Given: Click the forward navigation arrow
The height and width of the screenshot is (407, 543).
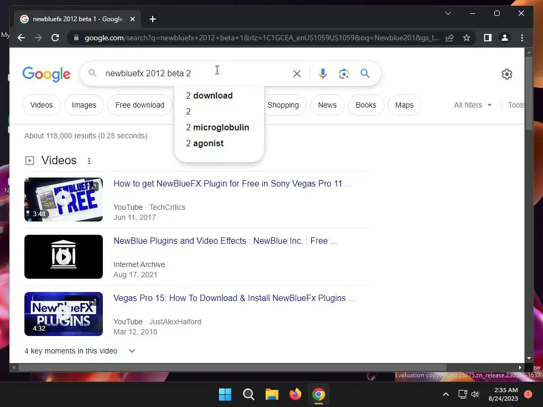Looking at the screenshot, I should (x=38, y=38).
